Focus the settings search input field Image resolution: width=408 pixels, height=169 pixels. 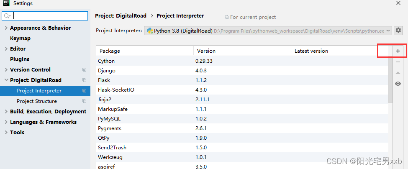(x=45, y=16)
